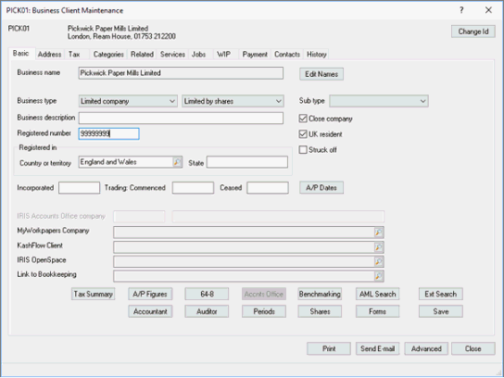Image resolution: width=504 pixels, height=378 pixels.
Task: Open the A/P Dates button
Action: pos(321,188)
